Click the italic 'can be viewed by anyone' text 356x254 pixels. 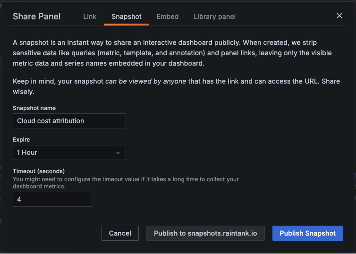click(145, 82)
